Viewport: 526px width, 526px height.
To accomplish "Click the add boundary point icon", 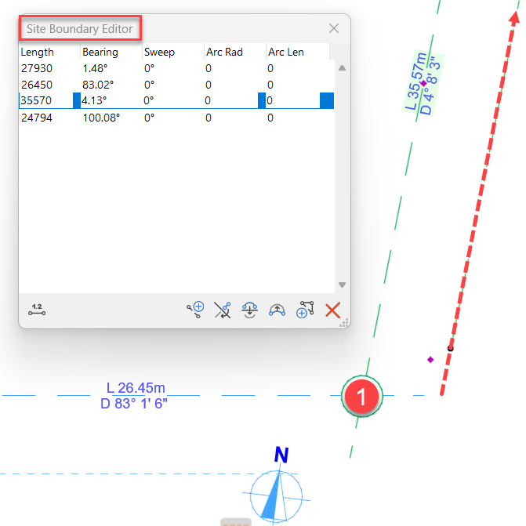I will point(195,309).
